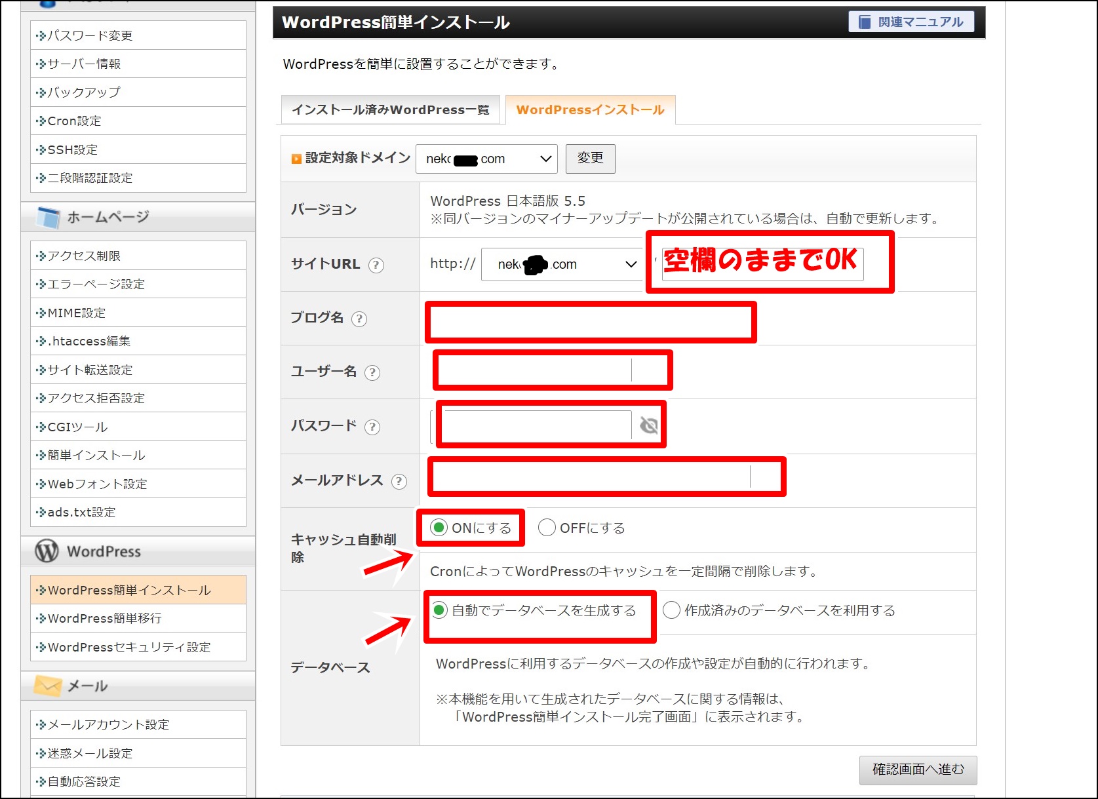The width and height of the screenshot is (1098, 799).
Task: Open サイトURL domain dropdown
Action: [562, 264]
